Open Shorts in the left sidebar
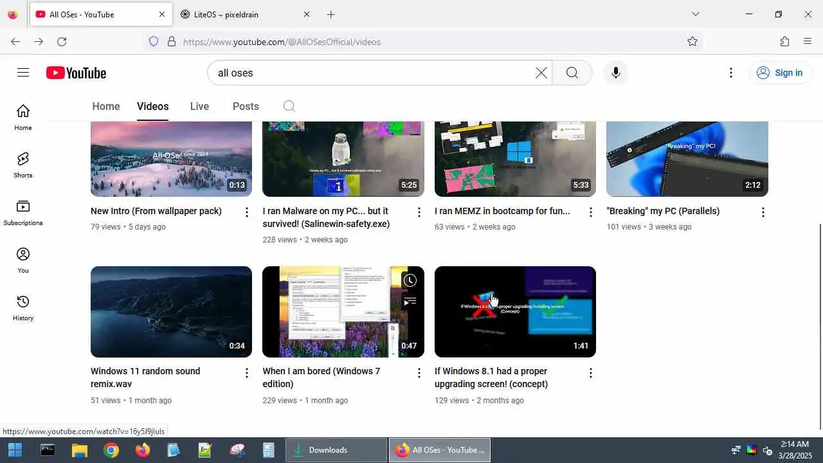This screenshot has height=463, width=823. (23, 165)
